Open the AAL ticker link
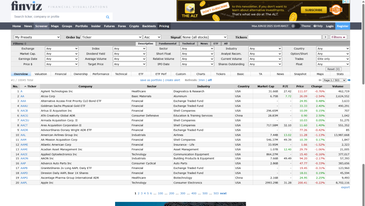This screenshot has width=365, height=206. coord(23,135)
